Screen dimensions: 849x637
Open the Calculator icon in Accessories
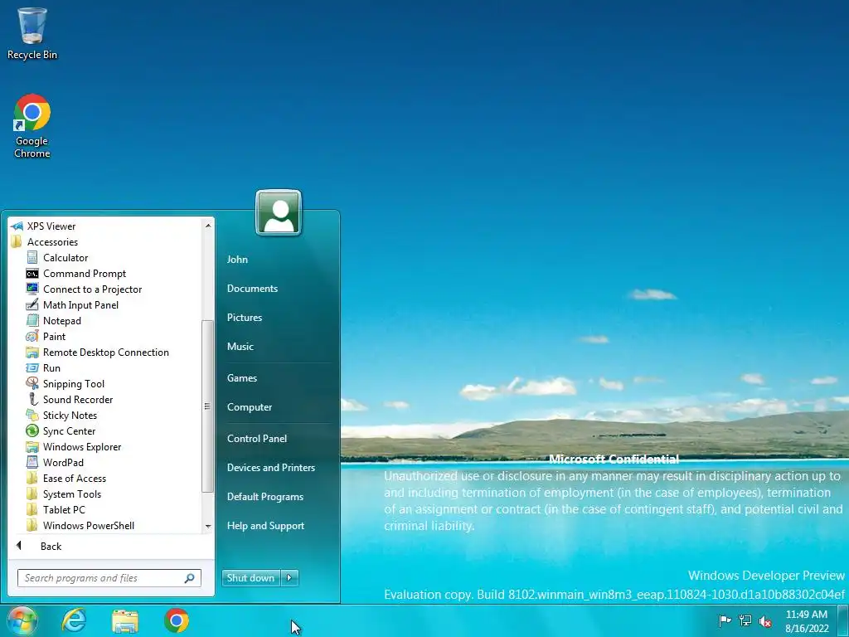pos(32,258)
